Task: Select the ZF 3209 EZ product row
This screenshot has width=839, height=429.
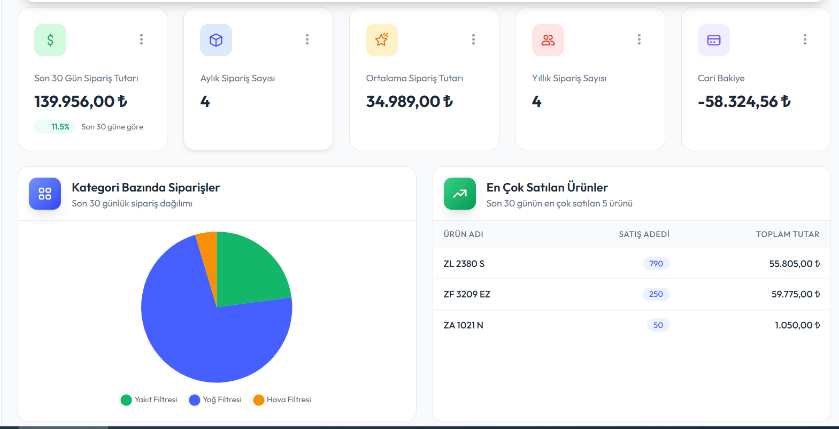Action: [632, 294]
